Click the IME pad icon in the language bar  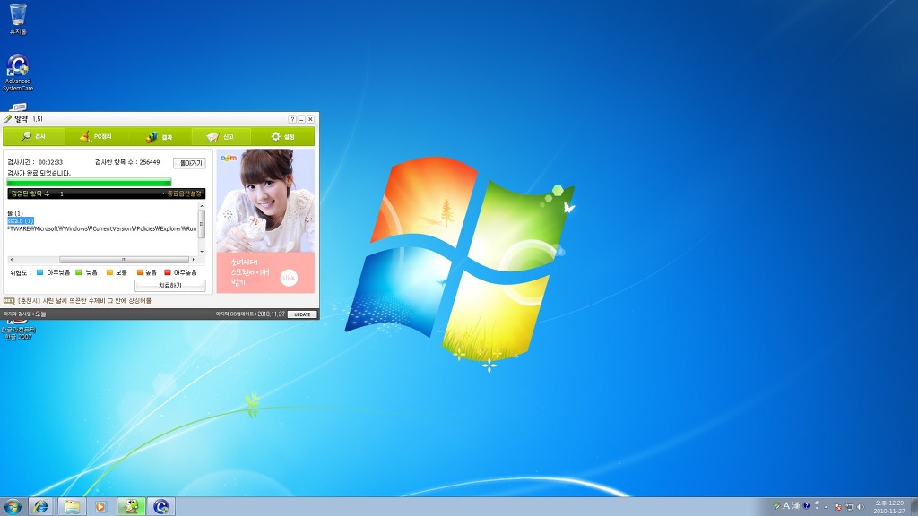tap(776, 505)
